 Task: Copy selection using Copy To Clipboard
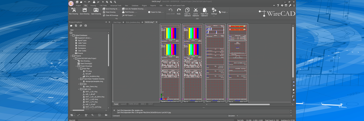[x=187, y=12]
